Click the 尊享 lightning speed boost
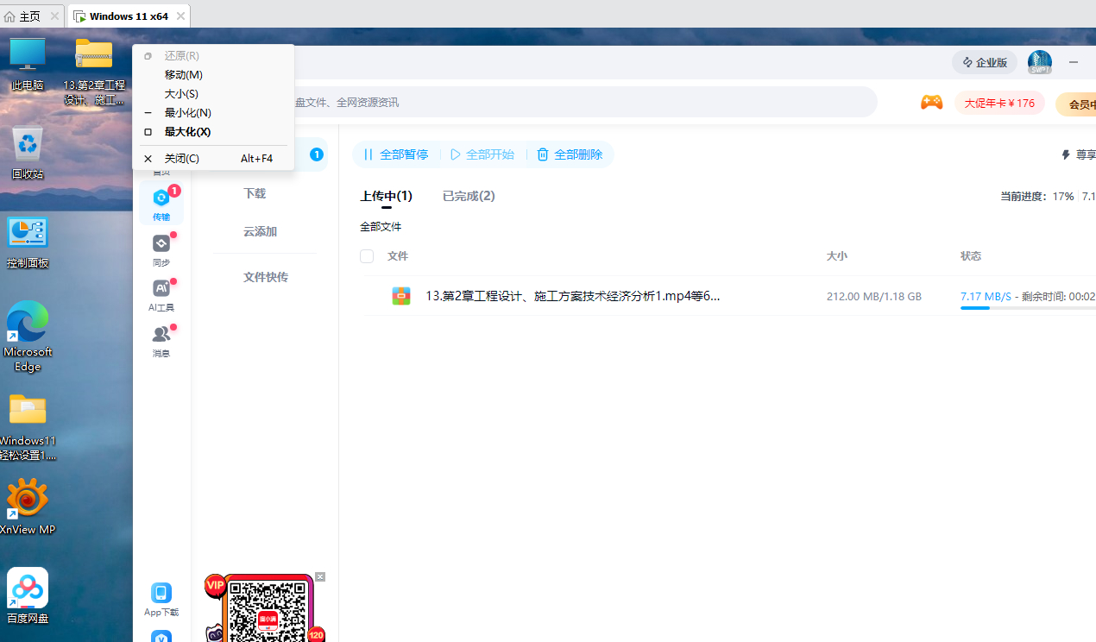1096x642 pixels. pyautogui.click(x=1077, y=154)
